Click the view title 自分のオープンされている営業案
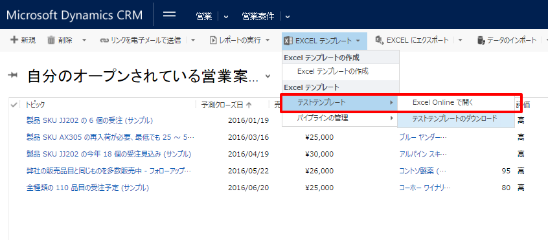Image resolution: width=548 pixels, height=240 pixels. click(143, 76)
